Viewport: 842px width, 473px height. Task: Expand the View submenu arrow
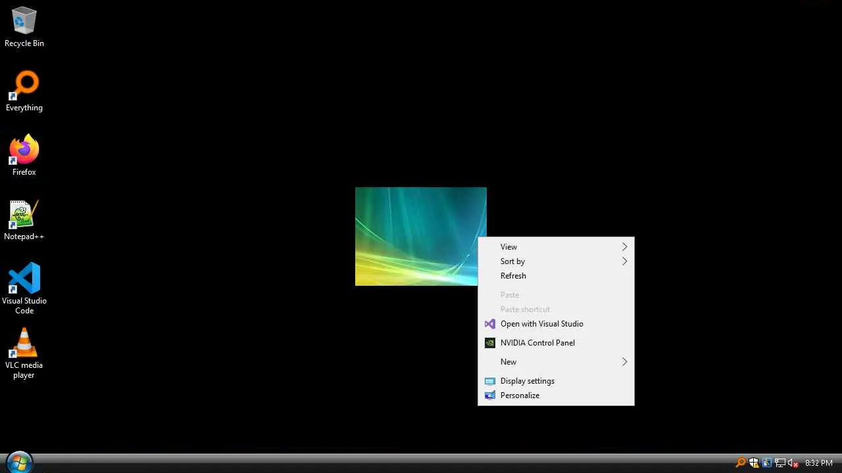(624, 247)
